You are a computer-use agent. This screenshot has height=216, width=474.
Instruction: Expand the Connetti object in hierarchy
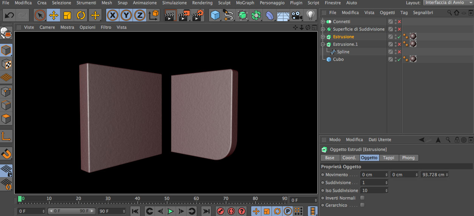click(x=323, y=22)
